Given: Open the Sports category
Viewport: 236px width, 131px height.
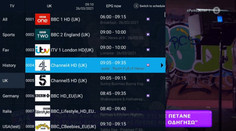Looking at the screenshot, I should (x=9, y=35).
